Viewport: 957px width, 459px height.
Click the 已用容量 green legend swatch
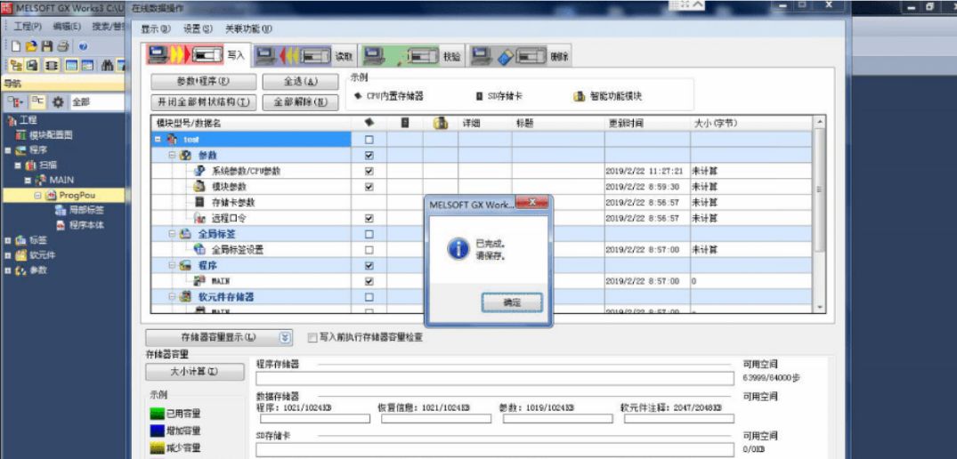click(x=158, y=414)
